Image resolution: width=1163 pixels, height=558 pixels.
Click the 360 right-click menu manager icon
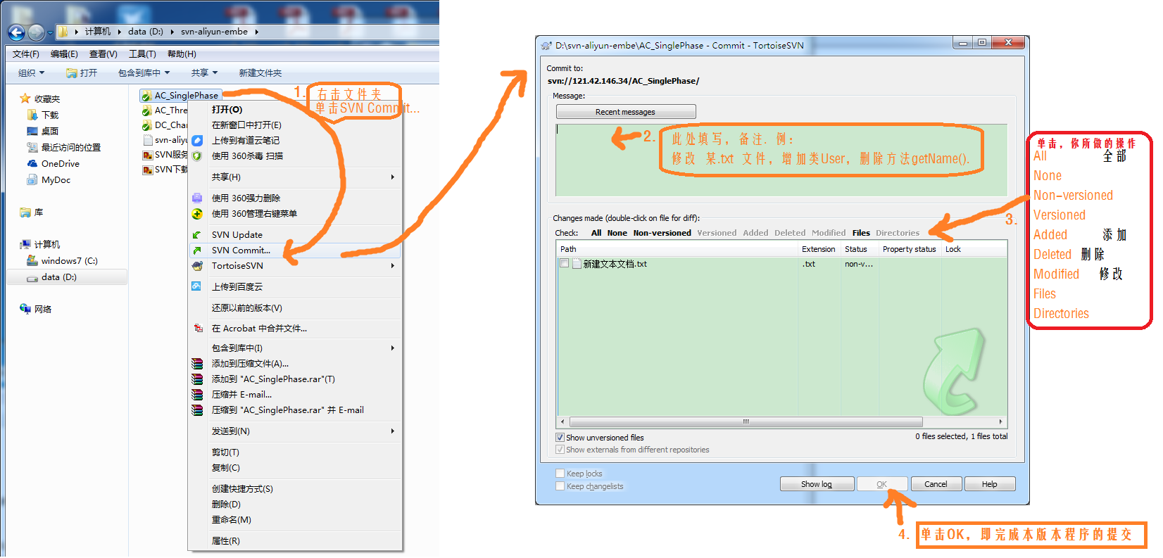click(x=197, y=213)
